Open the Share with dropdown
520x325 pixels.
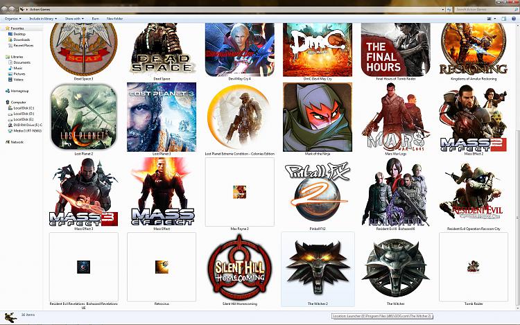click(74, 19)
